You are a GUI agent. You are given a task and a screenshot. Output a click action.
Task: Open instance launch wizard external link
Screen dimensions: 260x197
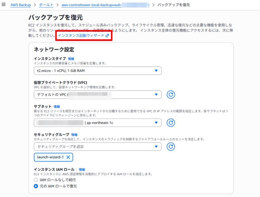point(84,35)
